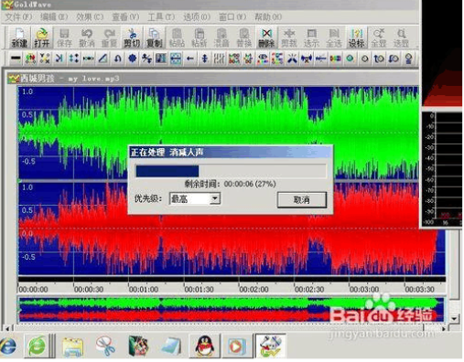Click the GoldWave taskbar button
The height and width of the screenshot is (362, 464).
[x=270, y=346]
